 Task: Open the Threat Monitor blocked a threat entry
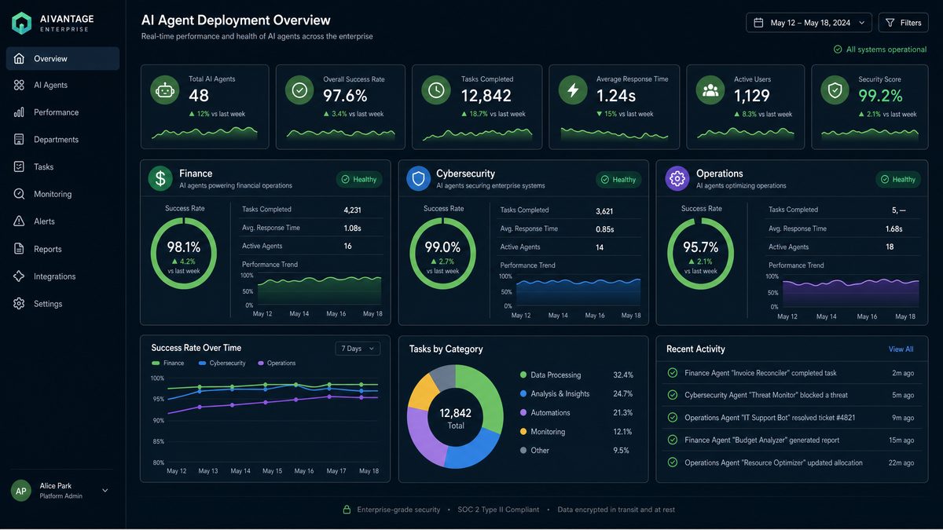pos(791,395)
